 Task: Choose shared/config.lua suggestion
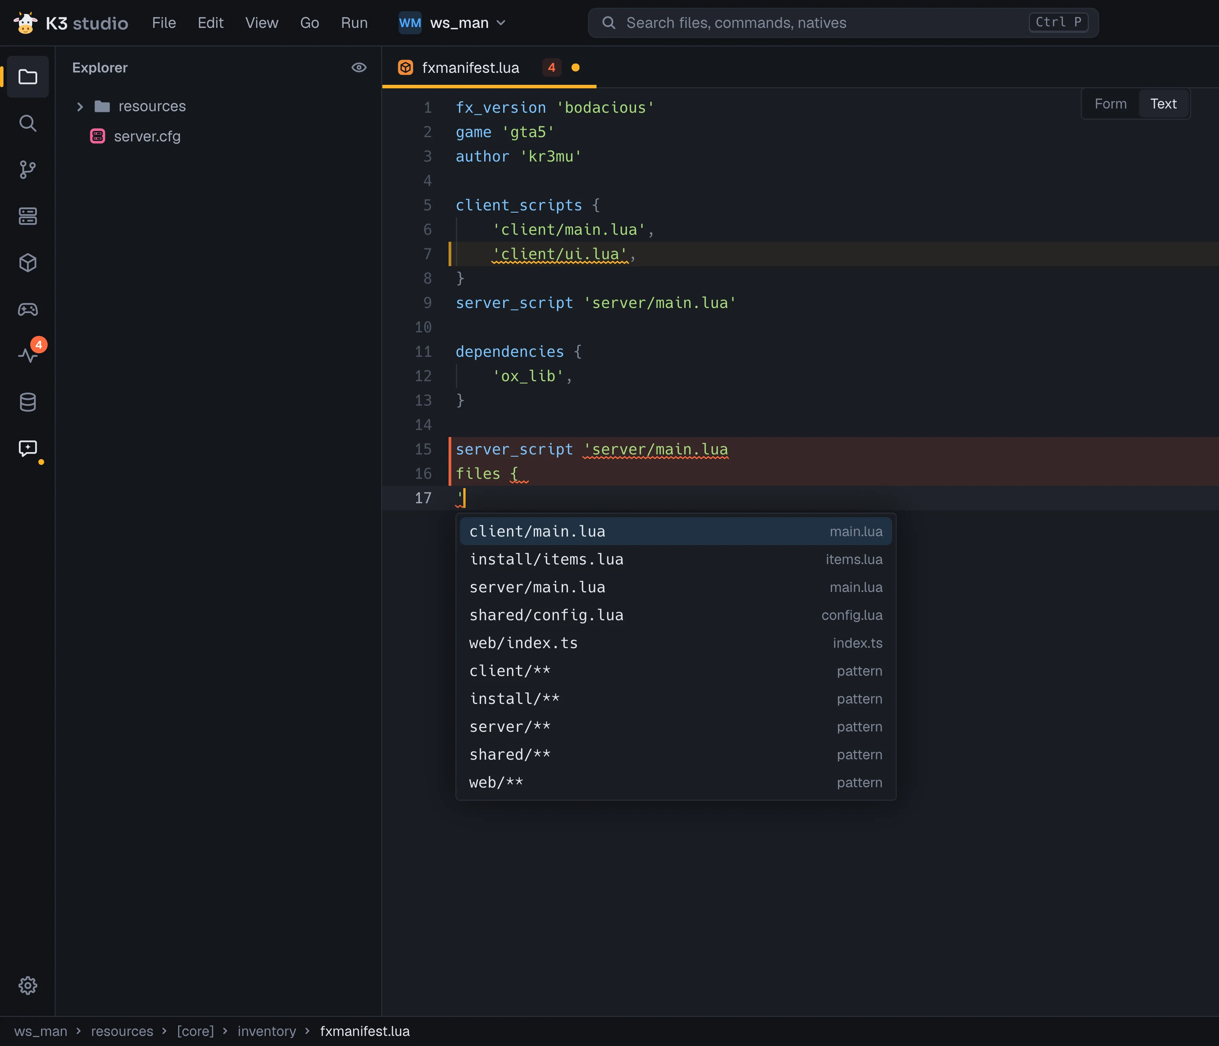click(676, 615)
